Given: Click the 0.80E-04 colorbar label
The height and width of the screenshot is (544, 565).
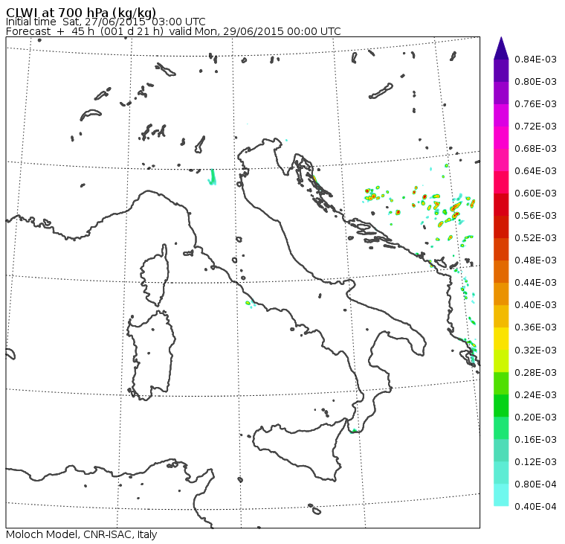Looking at the screenshot, I should point(535,484).
